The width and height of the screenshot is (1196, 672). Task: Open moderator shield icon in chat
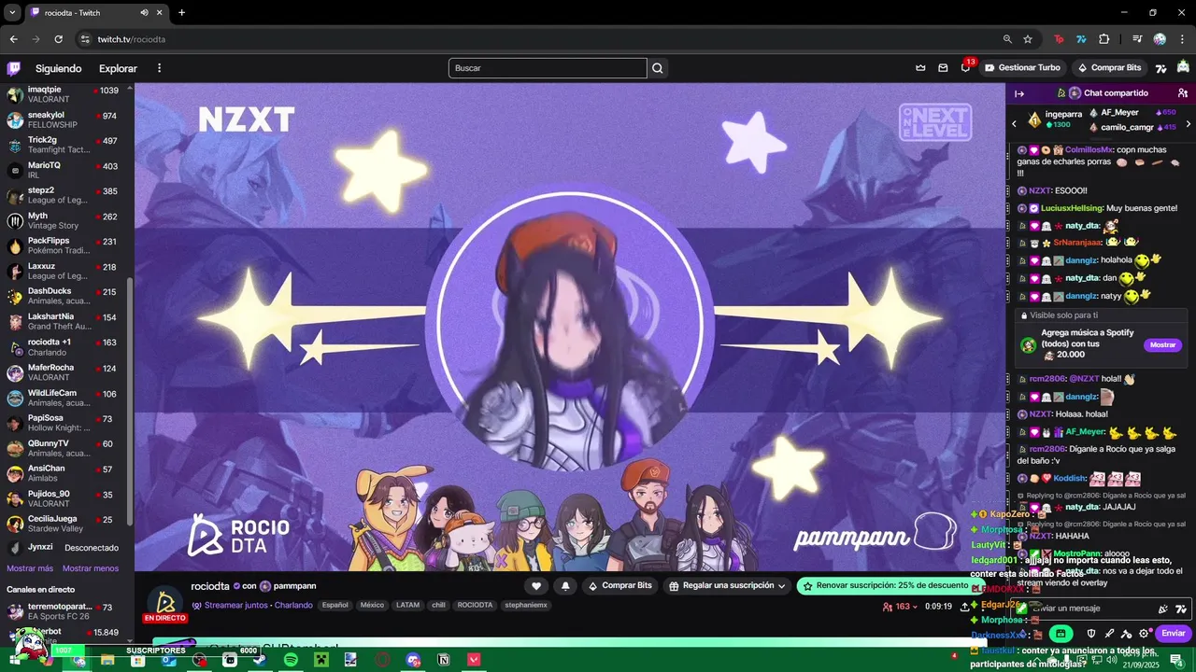pos(1091,634)
